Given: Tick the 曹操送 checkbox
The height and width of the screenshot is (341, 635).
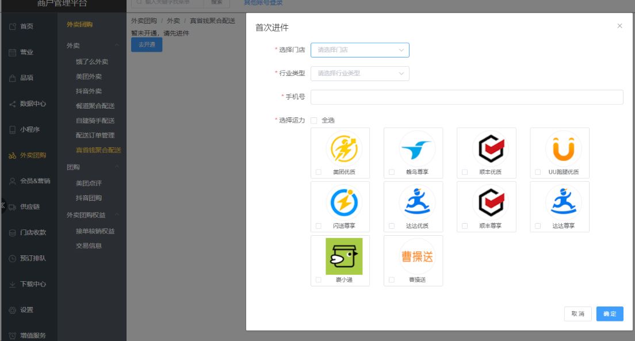Looking at the screenshot, I should [x=392, y=280].
